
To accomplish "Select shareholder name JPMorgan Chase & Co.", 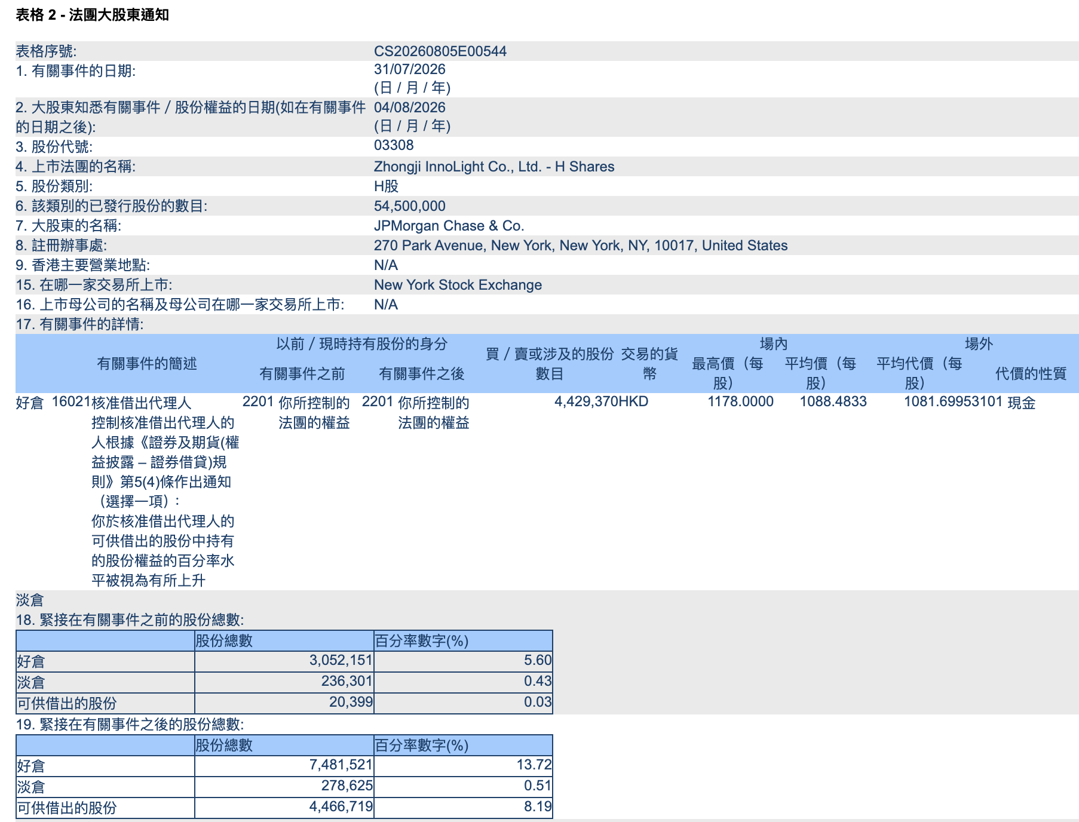I will (449, 226).
